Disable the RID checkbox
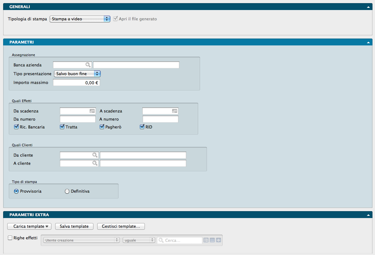This screenshot has height=255, width=375. (142, 127)
